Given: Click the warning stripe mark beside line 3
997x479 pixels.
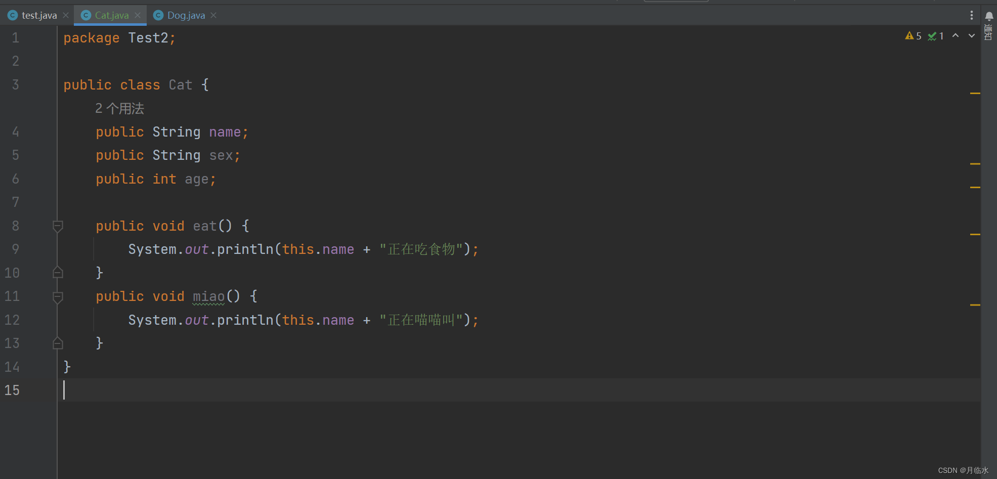Looking at the screenshot, I should pyautogui.click(x=975, y=94).
